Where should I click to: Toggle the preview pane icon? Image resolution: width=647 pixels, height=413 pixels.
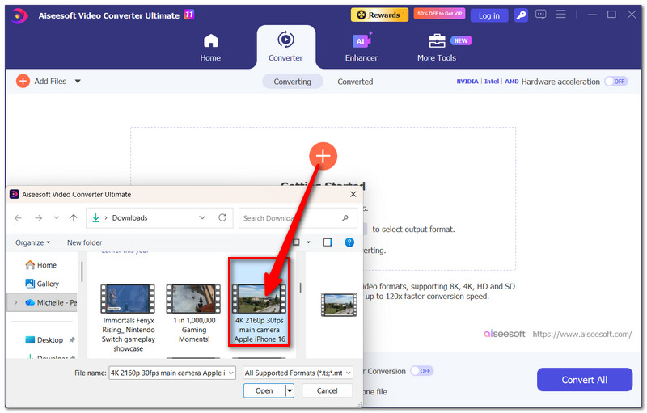pos(328,242)
